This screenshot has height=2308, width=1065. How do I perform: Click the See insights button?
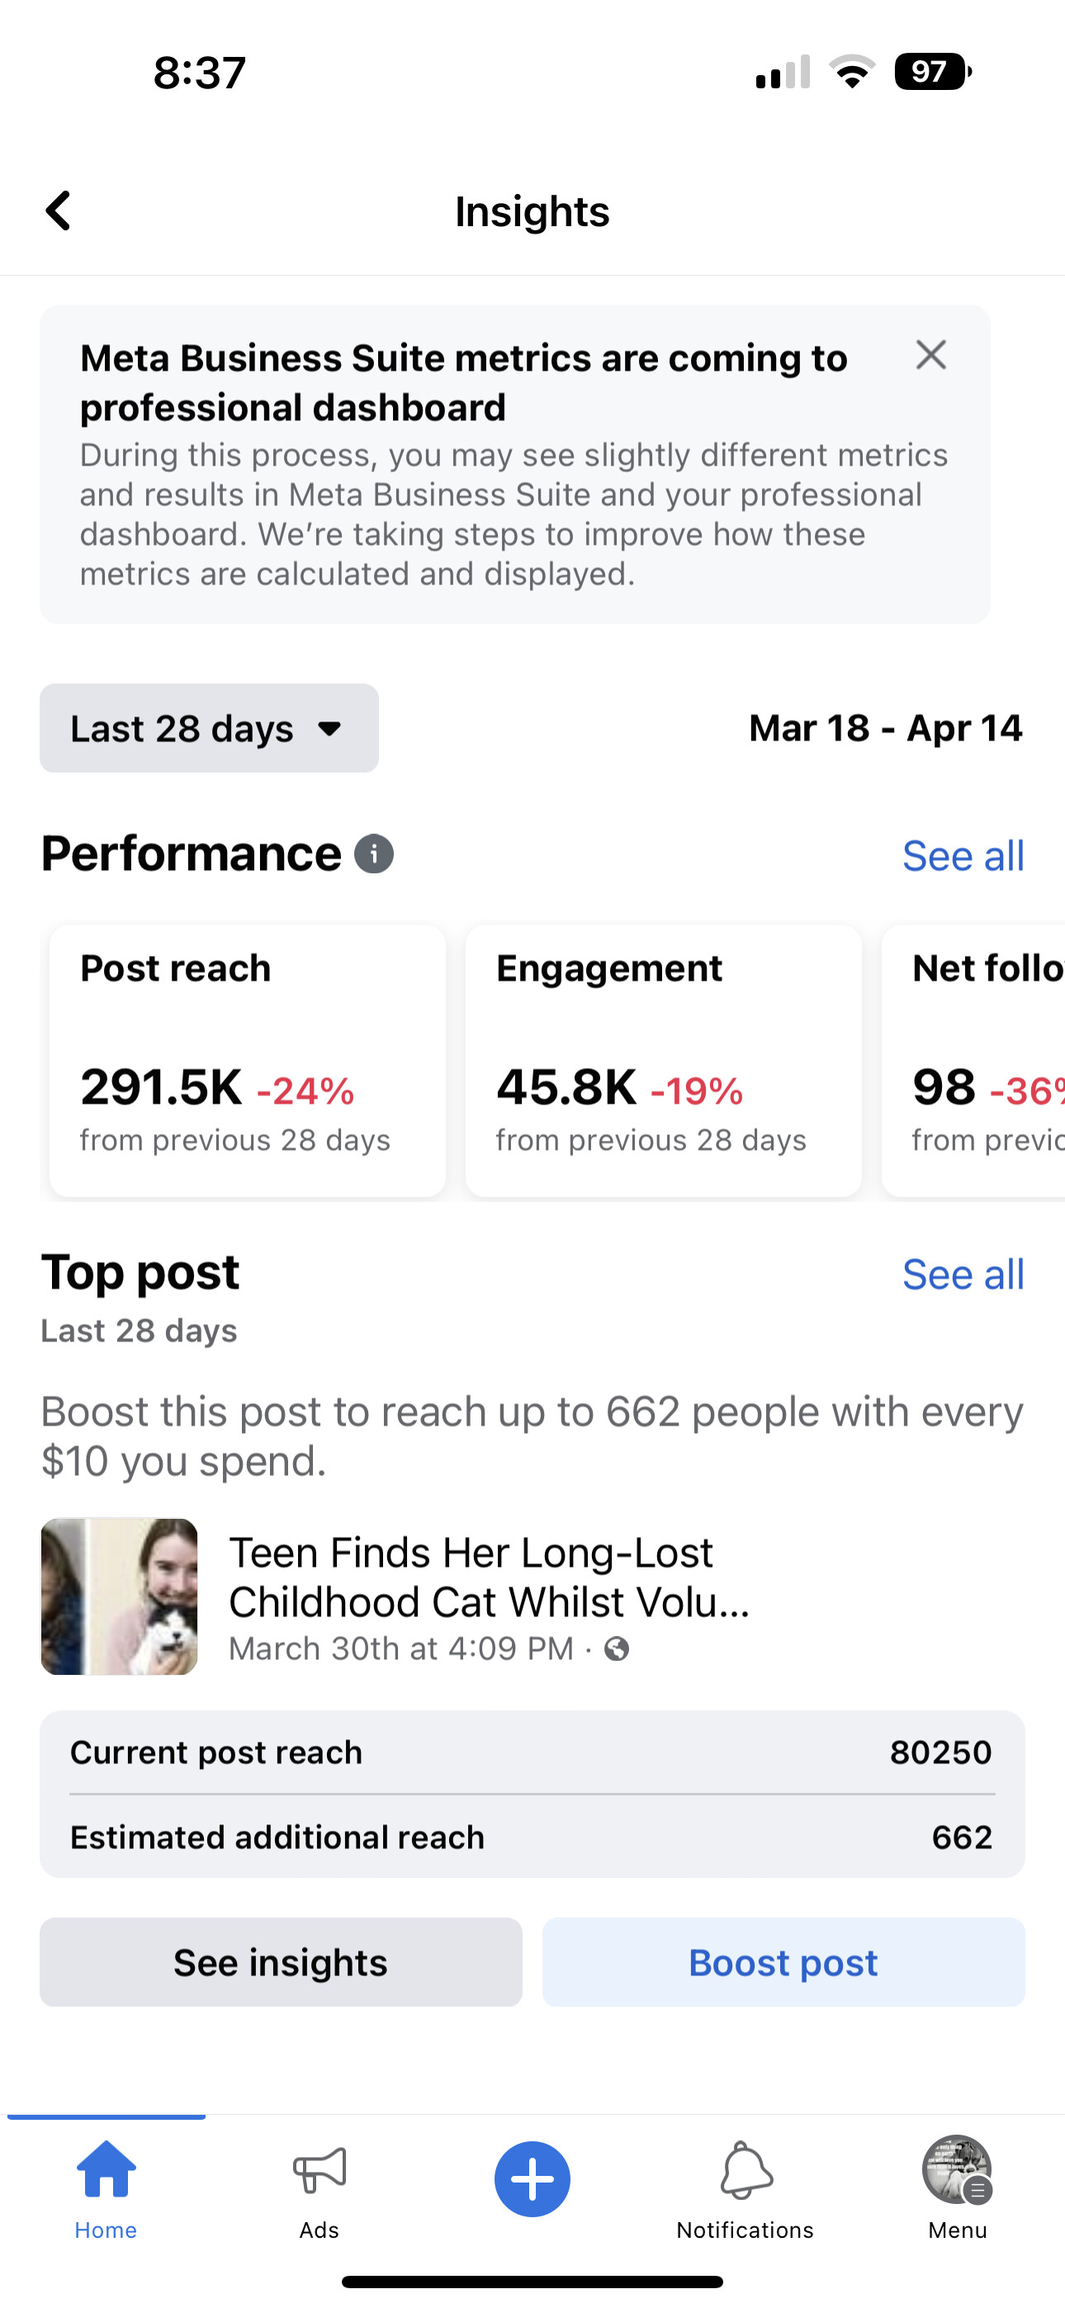281,1962
